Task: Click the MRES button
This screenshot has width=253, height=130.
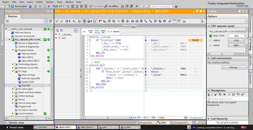Action: click(236, 45)
